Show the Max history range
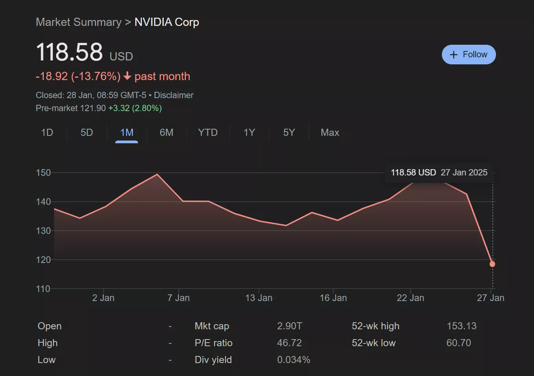The width and height of the screenshot is (534, 376). coord(330,133)
